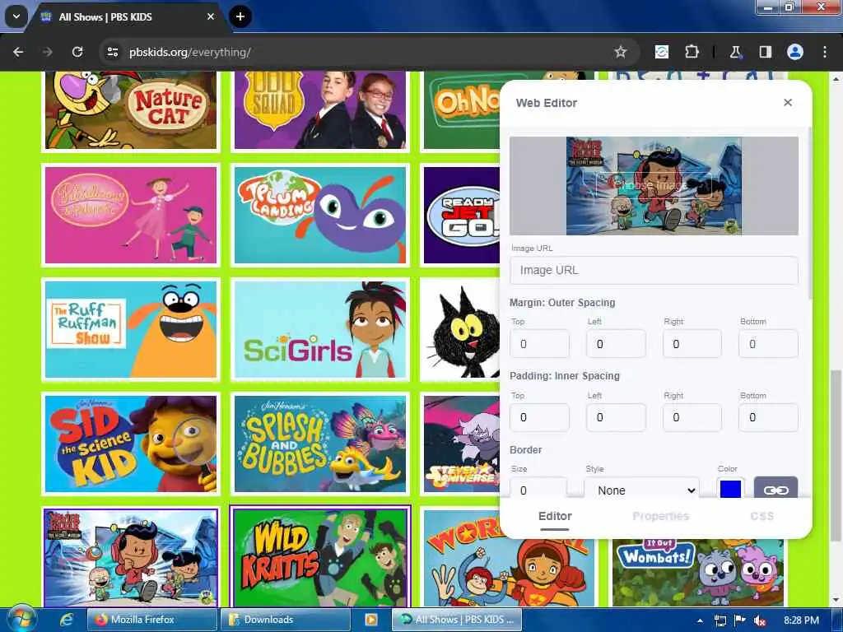The height and width of the screenshot is (632, 843).
Task: Click the Border Size field
Action: pos(538,488)
